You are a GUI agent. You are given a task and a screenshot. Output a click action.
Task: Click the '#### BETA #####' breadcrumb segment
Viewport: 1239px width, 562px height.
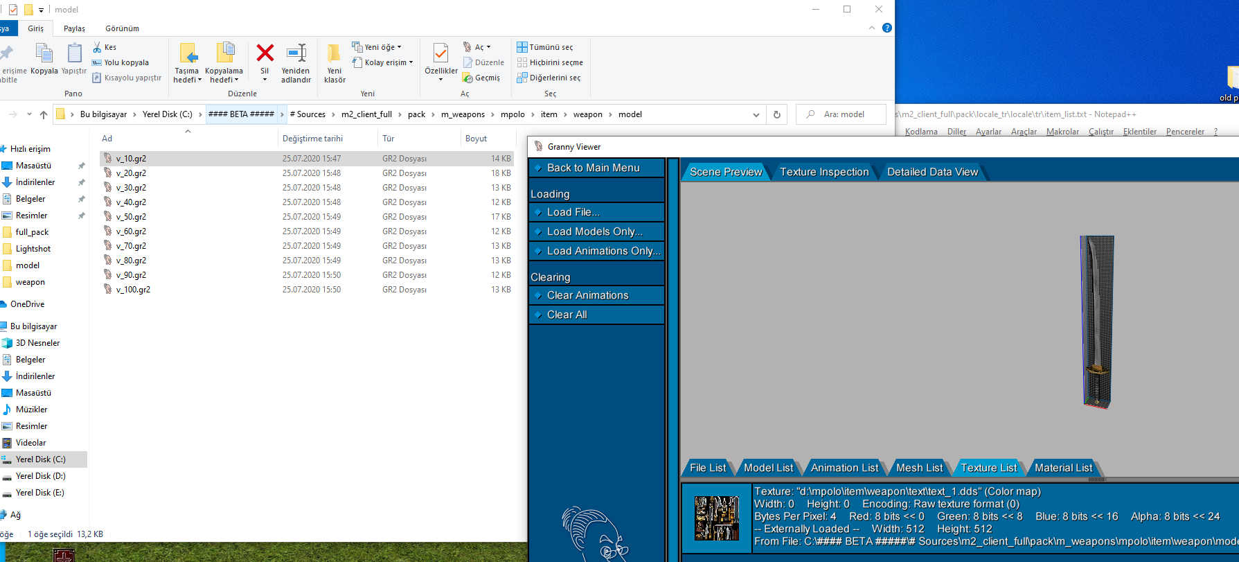pos(241,114)
